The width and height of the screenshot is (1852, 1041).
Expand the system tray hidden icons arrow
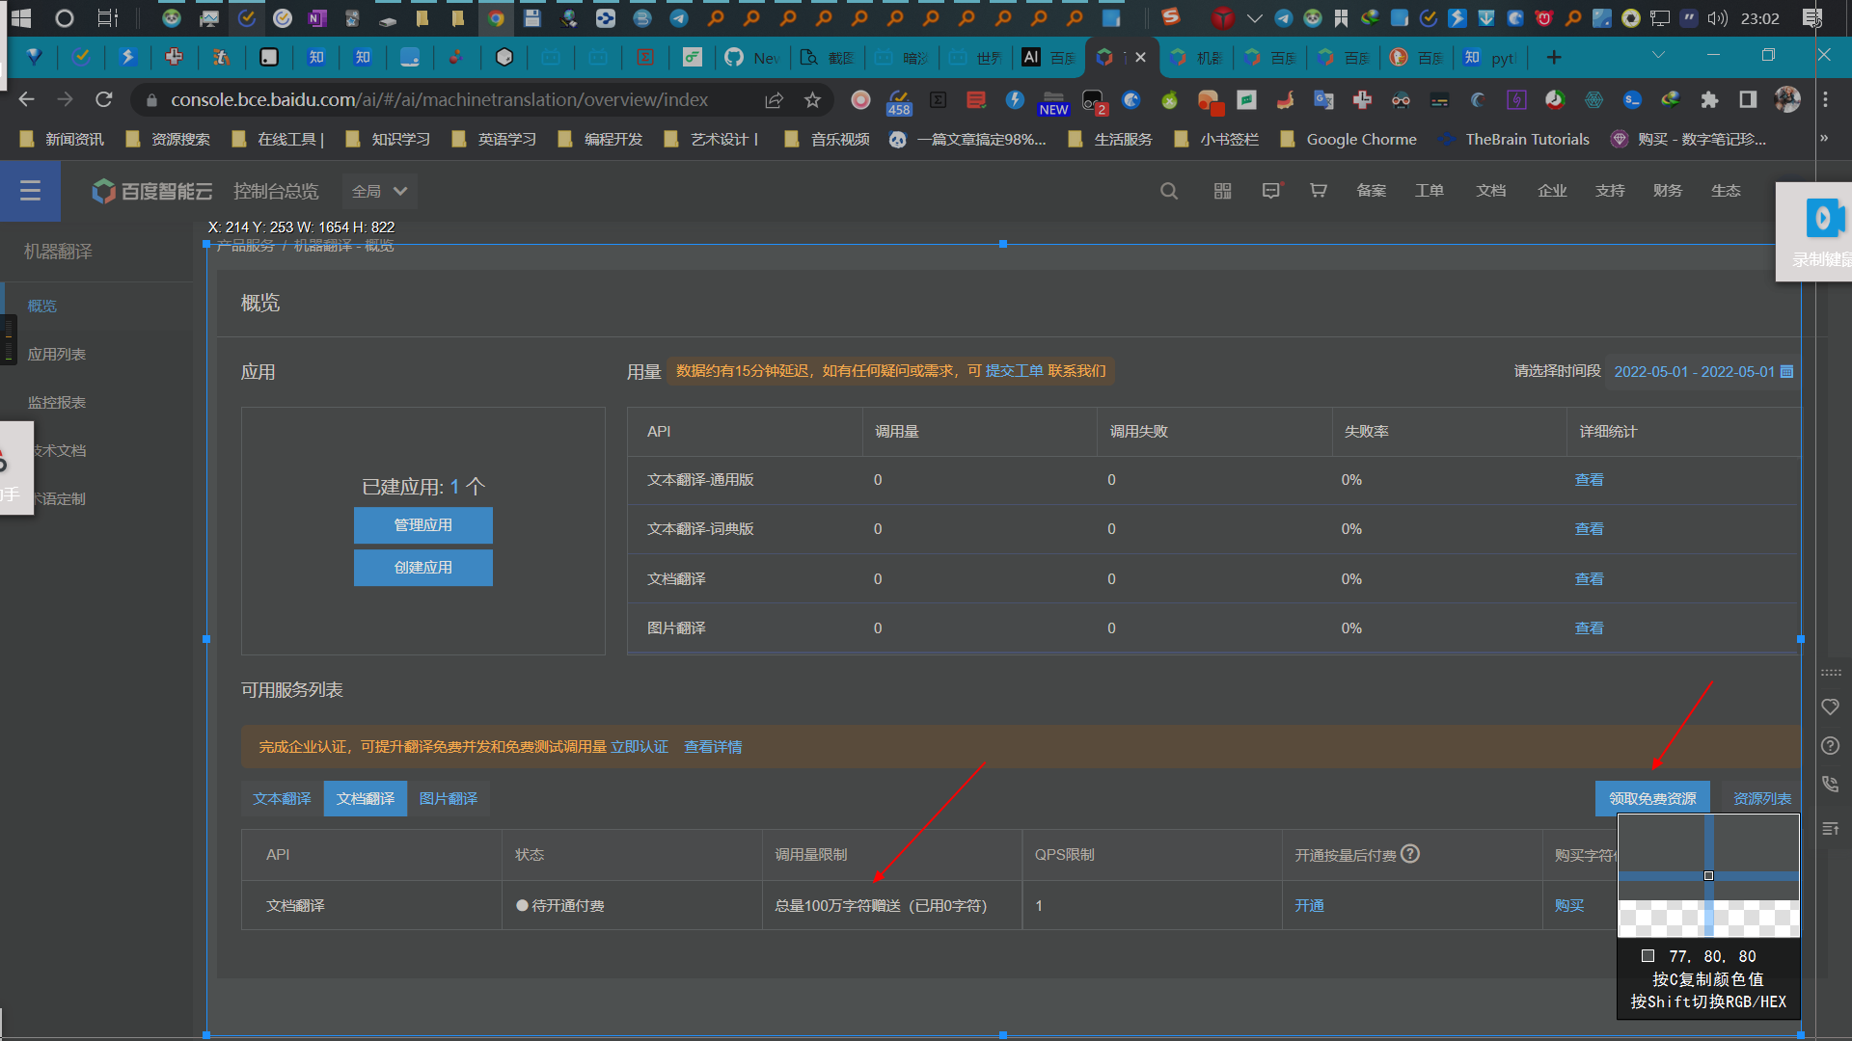click(x=1254, y=17)
